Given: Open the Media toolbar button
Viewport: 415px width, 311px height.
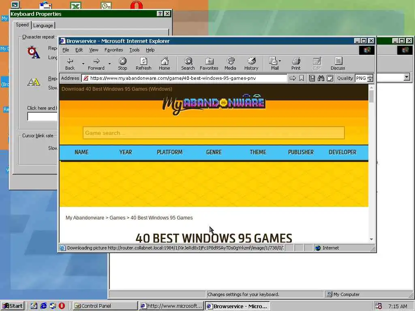Looking at the screenshot, I should 230,64.
